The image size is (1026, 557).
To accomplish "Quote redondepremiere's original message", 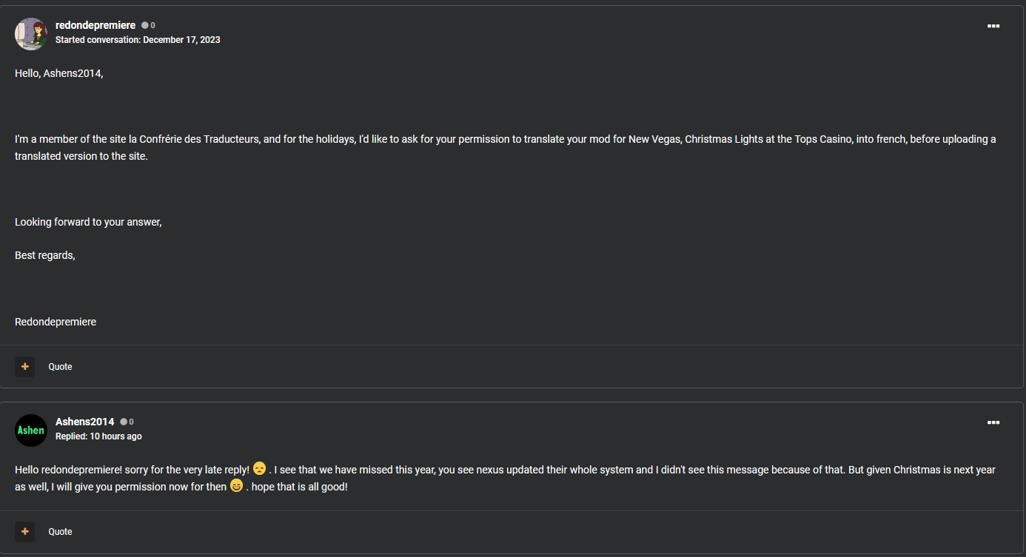I will click(x=61, y=367).
